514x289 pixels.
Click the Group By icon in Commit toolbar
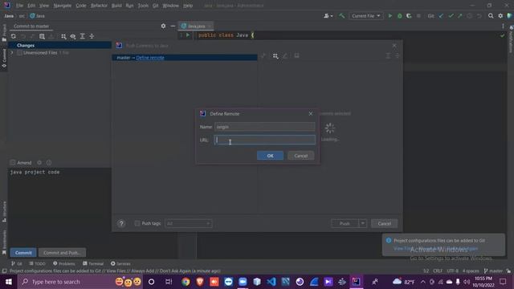[63, 36]
